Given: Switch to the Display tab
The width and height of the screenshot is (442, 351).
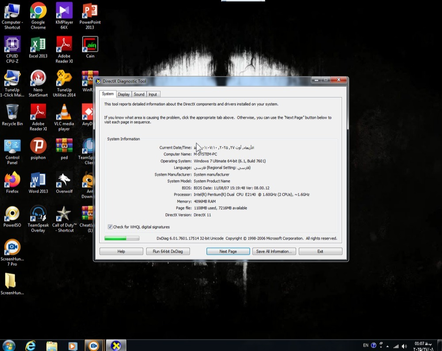Looking at the screenshot, I should coord(123,94).
